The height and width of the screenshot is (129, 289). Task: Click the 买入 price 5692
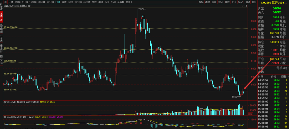tap(277, 12)
